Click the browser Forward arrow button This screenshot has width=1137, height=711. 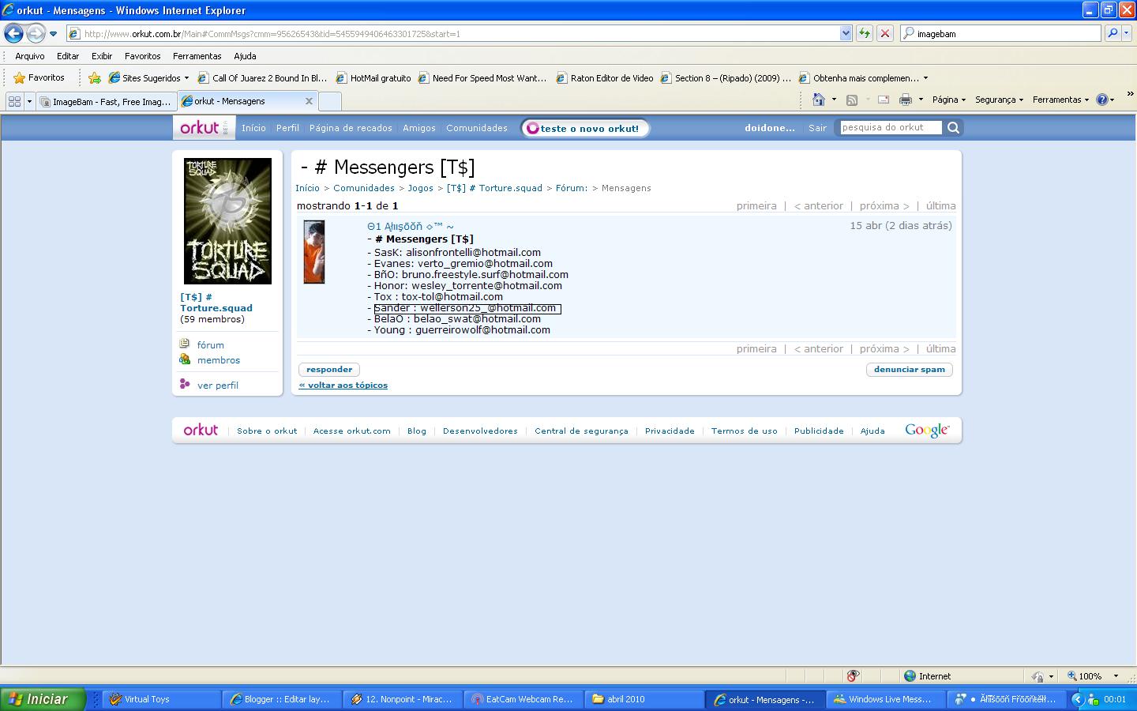(x=36, y=33)
